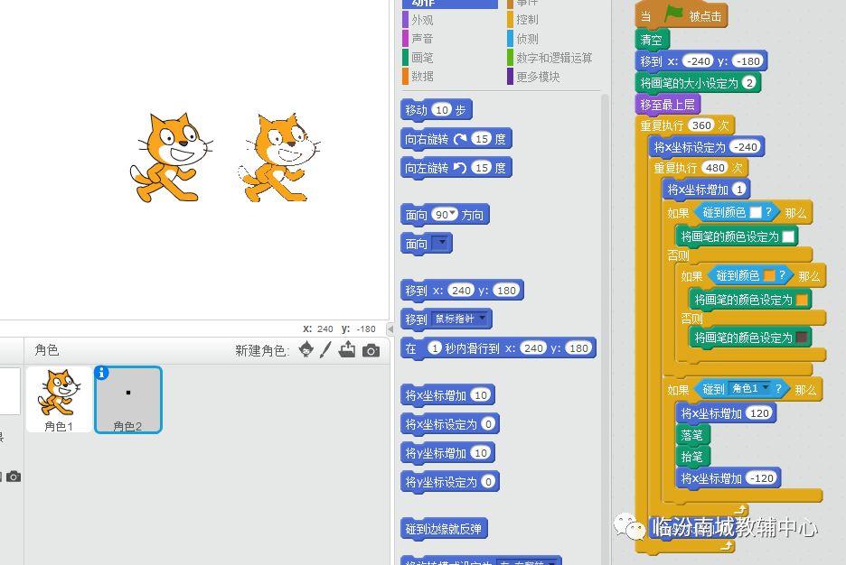This screenshot has height=565, width=846.
Task: Click steps field in 移动10步 block
Action: point(442,110)
